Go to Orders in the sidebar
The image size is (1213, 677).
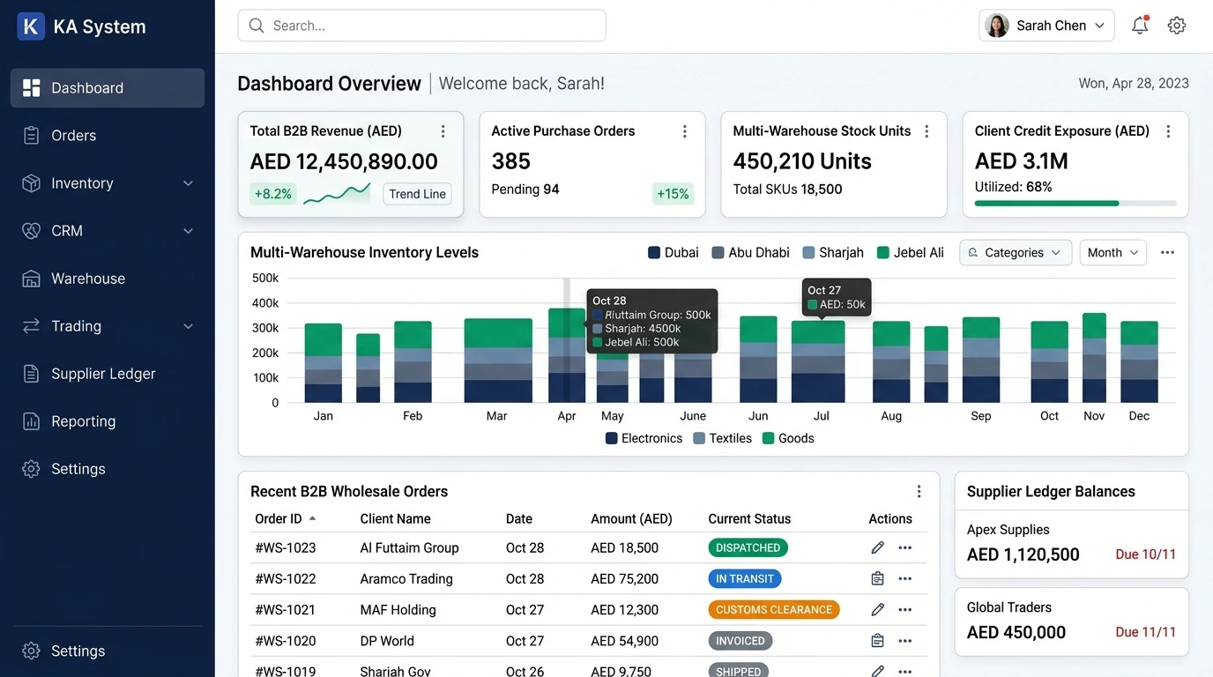(108, 136)
